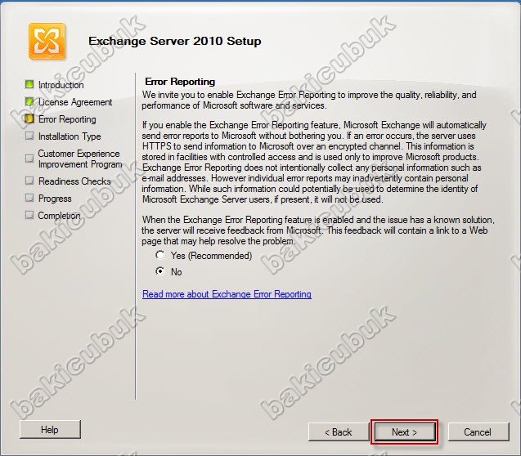Click the green License Agreement step indicator
The image size is (521, 456).
29,101
